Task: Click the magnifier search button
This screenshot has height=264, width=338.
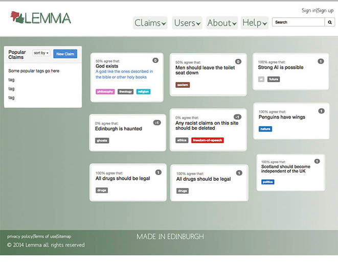Action: 330,22
